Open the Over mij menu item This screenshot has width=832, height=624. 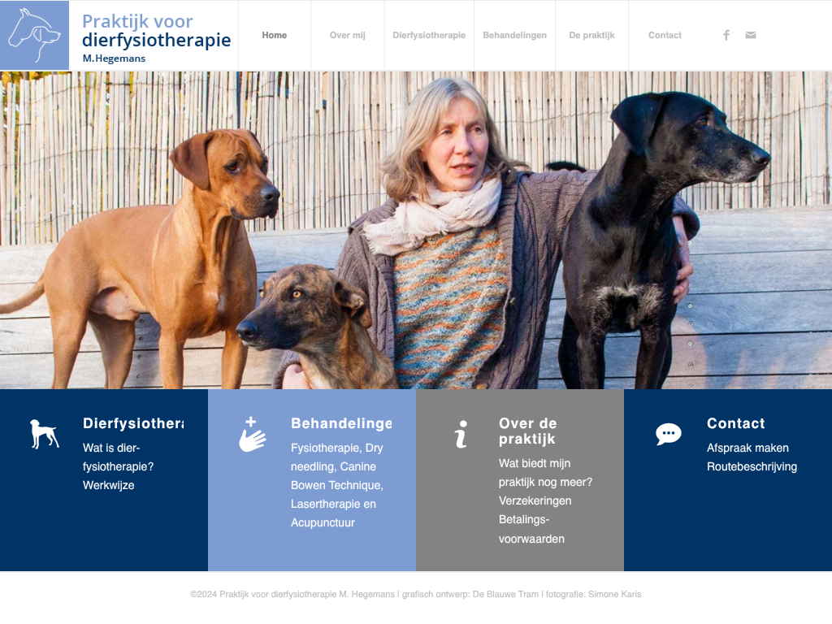tap(348, 35)
